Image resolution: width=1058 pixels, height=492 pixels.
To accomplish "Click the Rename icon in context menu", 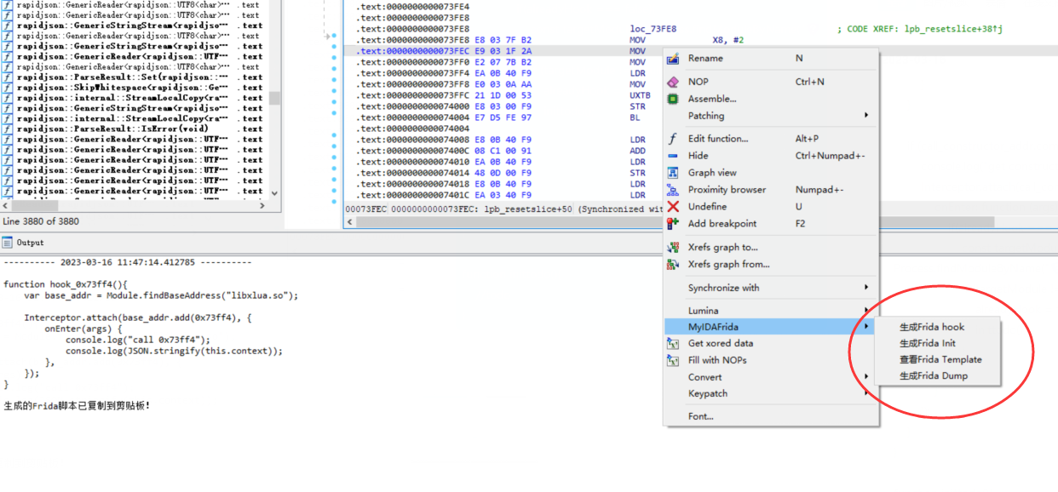I will 673,59.
